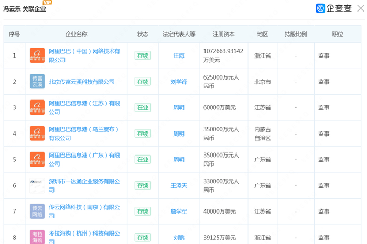Open 阿里巴巴信息港（乌兰察布）有限公司 link
367x244 pixels.
coord(83,134)
